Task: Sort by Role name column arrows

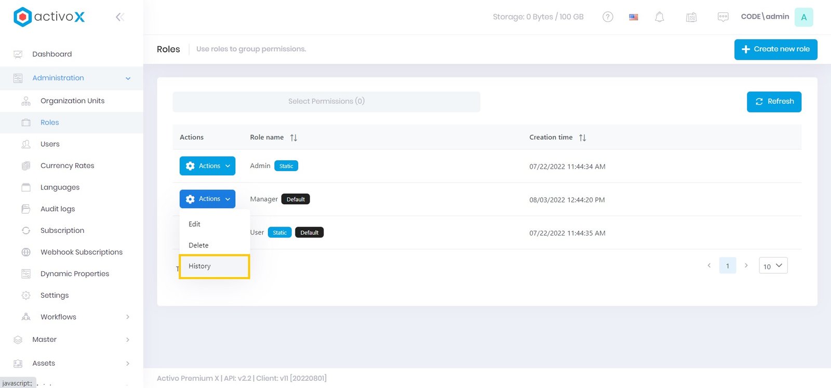Action: (293, 137)
